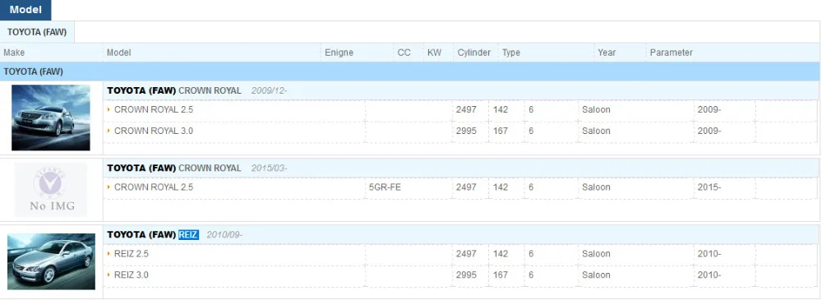Click orange arrow bullet beside CROWN ROYAL 3.0

[x=109, y=132]
